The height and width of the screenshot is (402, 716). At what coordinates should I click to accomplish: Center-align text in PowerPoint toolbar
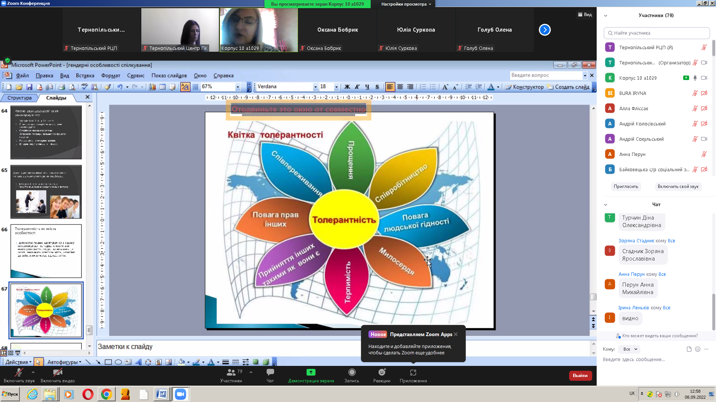pos(400,87)
